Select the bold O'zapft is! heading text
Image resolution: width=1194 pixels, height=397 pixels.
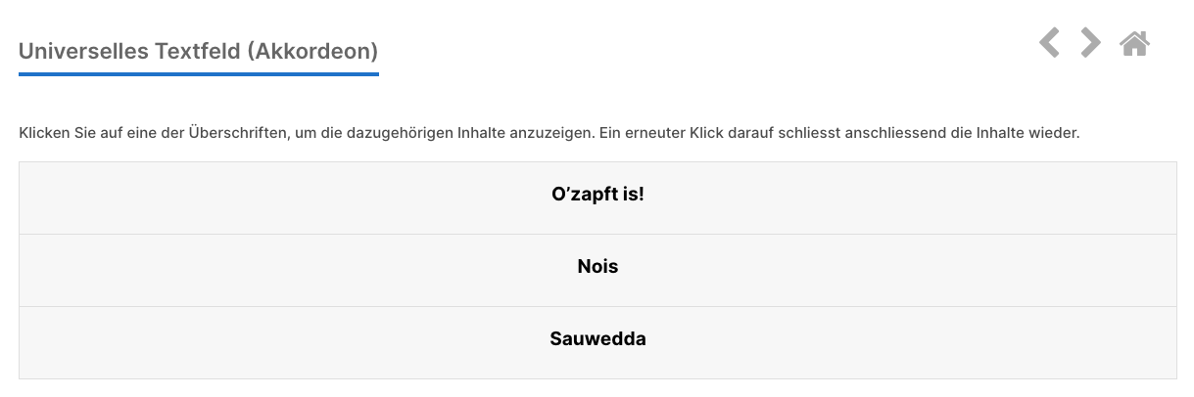click(x=597, y=194)
